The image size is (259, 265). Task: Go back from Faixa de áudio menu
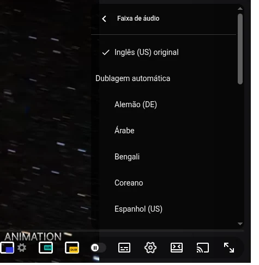tap(104, 19)
